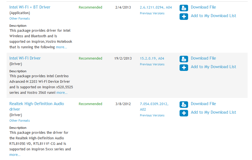Open Realtek High-Definition Audio driver title link
252x160 pixels.
pyautogui.click(x=36, y=106)
